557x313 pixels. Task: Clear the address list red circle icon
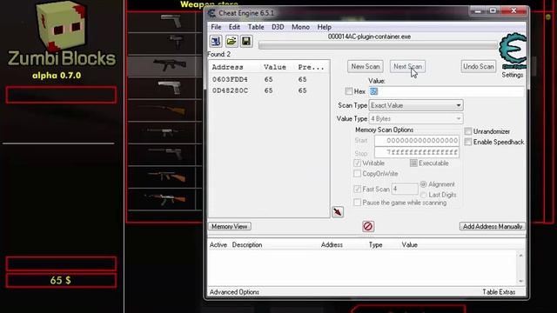coord(368,226)
